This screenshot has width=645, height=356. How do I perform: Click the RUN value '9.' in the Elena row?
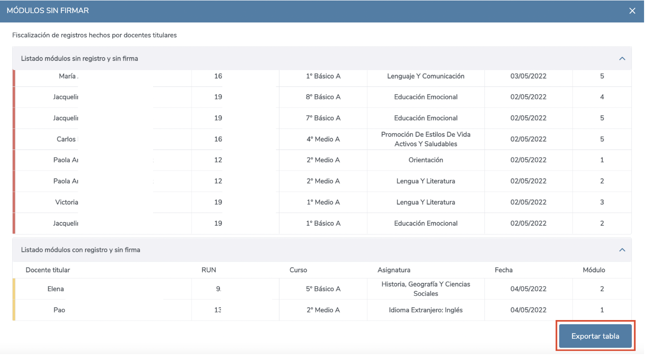pyautogui.click(x=218, y=289)
